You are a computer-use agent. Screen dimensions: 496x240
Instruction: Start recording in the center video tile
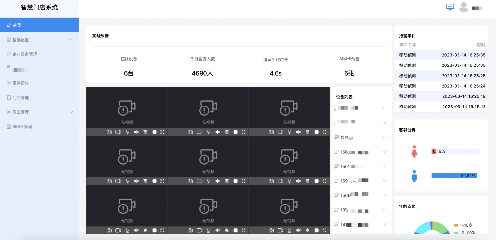(200, 181)
